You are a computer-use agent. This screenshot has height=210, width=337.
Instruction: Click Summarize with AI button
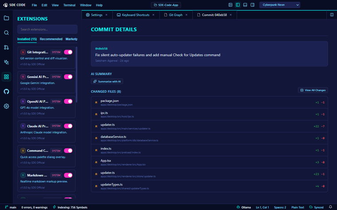click(x=107, y=81)
